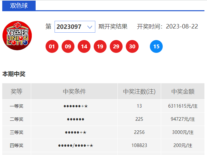This screenshot has width=207, height=155.
Task: Click the dropdown chevron arrow beside 2023097
Action: (90, 27)
